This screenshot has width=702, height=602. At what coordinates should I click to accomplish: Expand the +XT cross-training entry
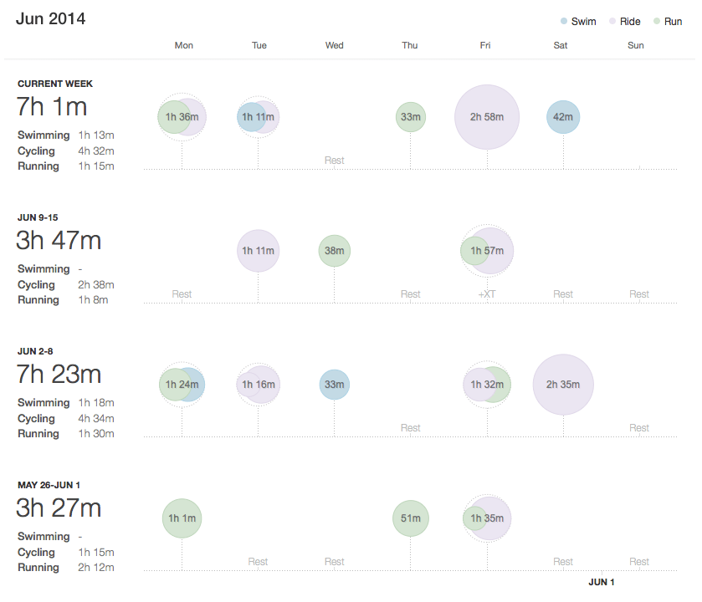pos(486,293)
